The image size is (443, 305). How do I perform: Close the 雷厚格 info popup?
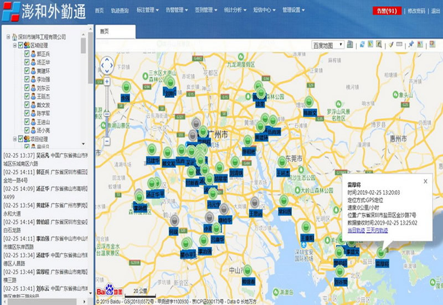425,181
